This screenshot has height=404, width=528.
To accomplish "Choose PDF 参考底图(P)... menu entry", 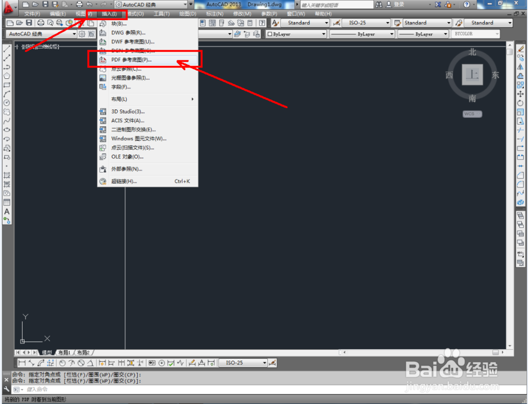I will [147, 60].
